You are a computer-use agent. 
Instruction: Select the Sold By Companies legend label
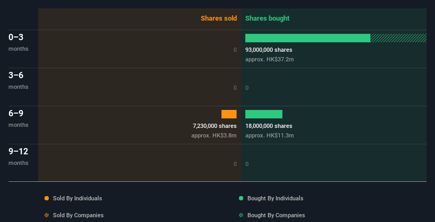click(x=78, y=215)
